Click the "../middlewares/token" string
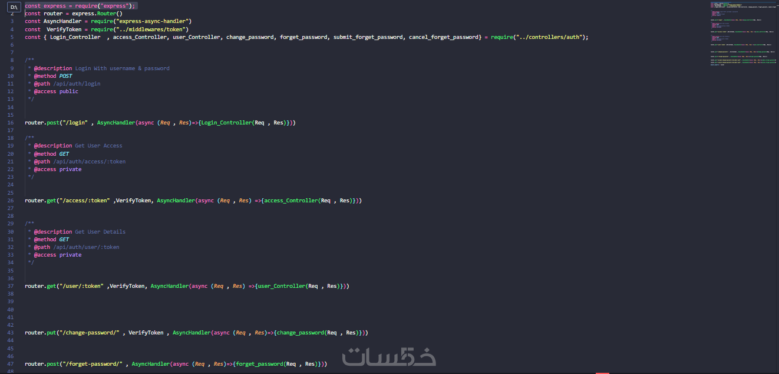The image size is (779, 374). tap(151, 29)
